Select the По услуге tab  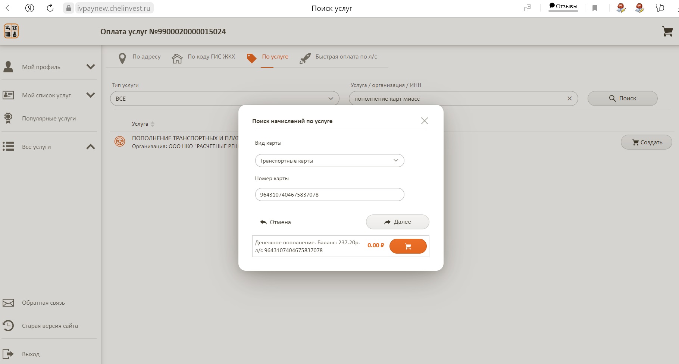[275, 57]
